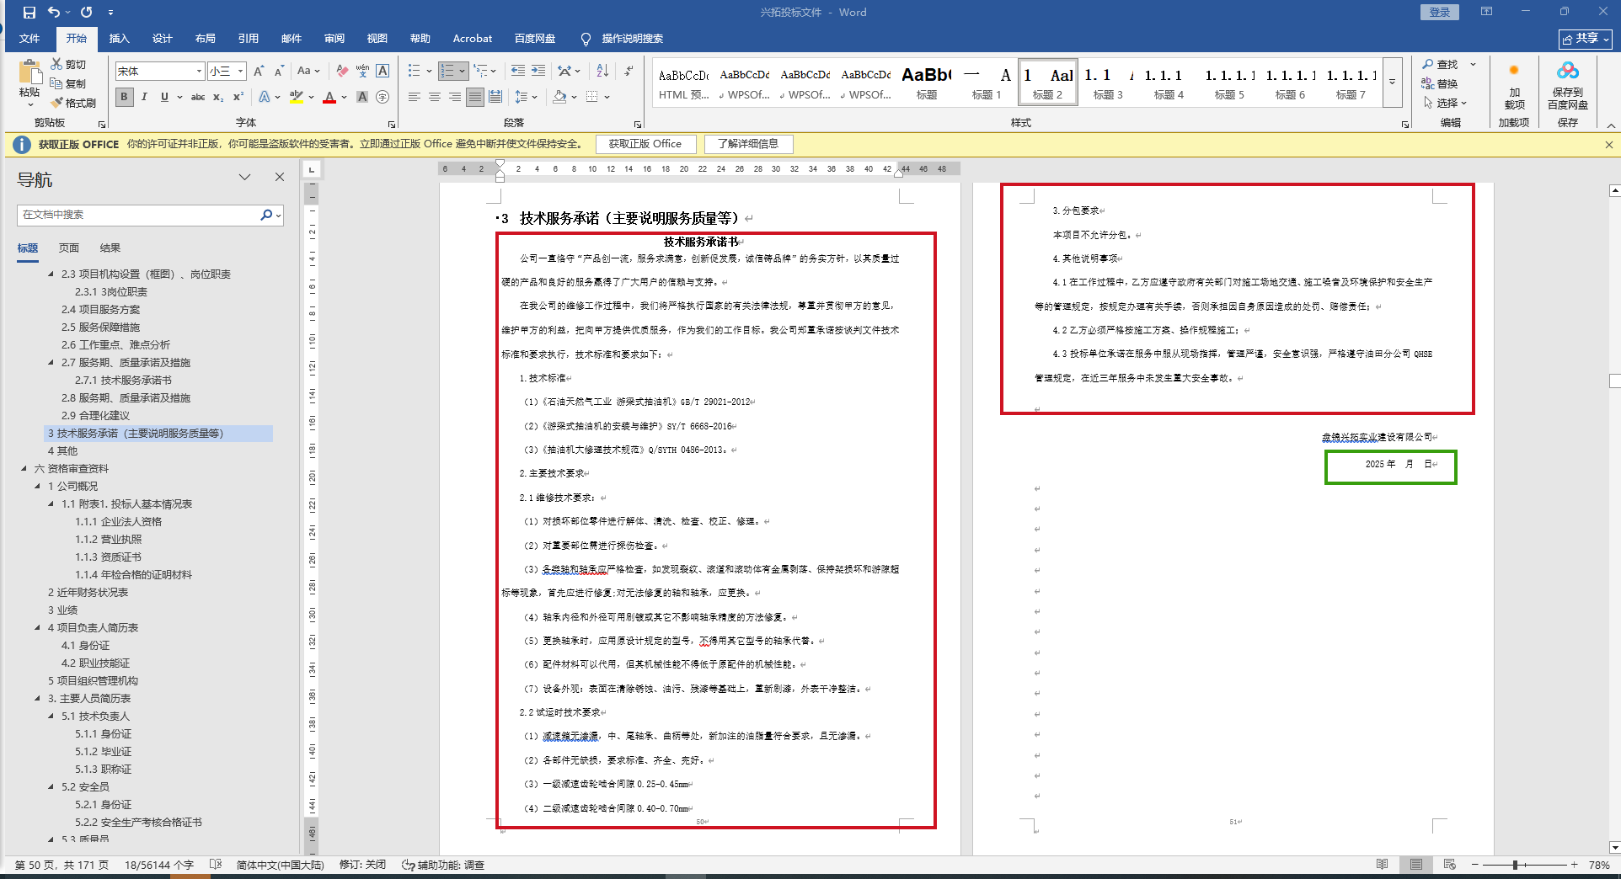This screenshot has height=879, width=1621.
Task: Open the 布局 ribbon tab
Action: tap(205, 39)
